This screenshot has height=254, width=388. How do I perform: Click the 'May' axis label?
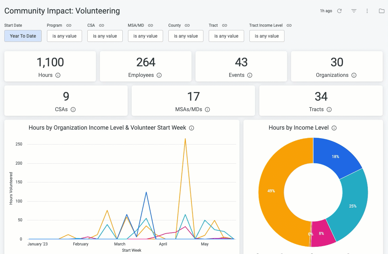205,244
